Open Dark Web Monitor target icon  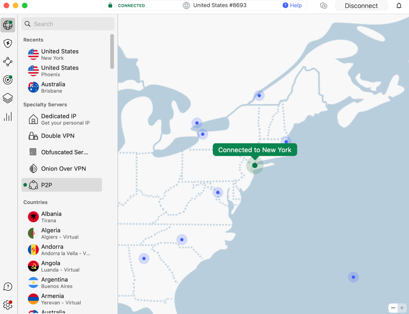click(8, 80)
